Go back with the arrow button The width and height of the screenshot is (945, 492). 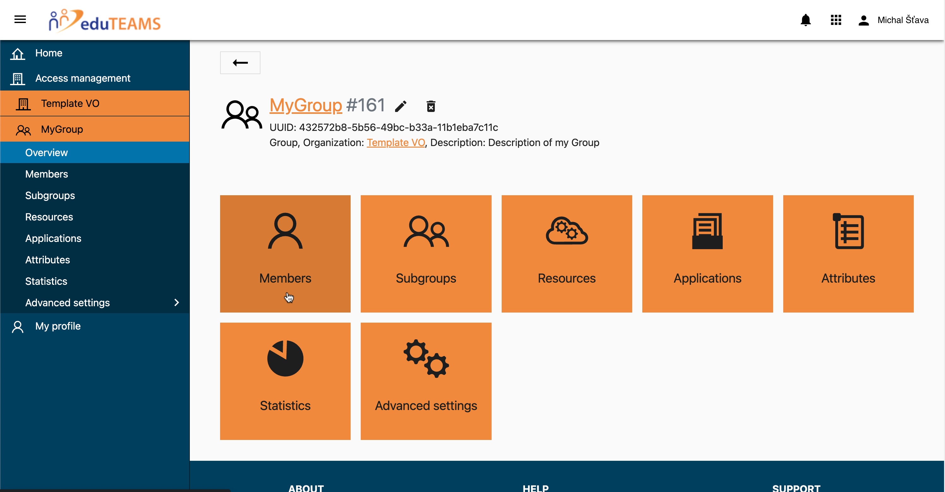tap(240, 63)
